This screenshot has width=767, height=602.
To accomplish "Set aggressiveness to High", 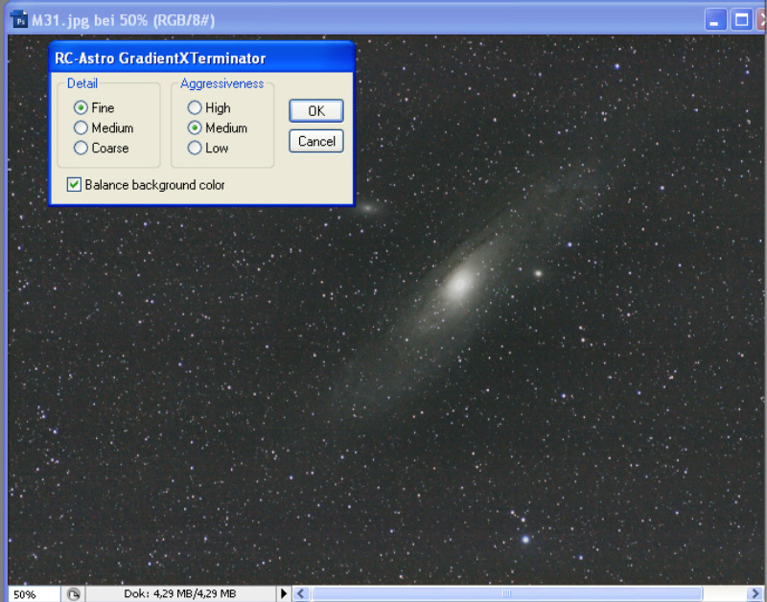I will [x=195, y=108].
